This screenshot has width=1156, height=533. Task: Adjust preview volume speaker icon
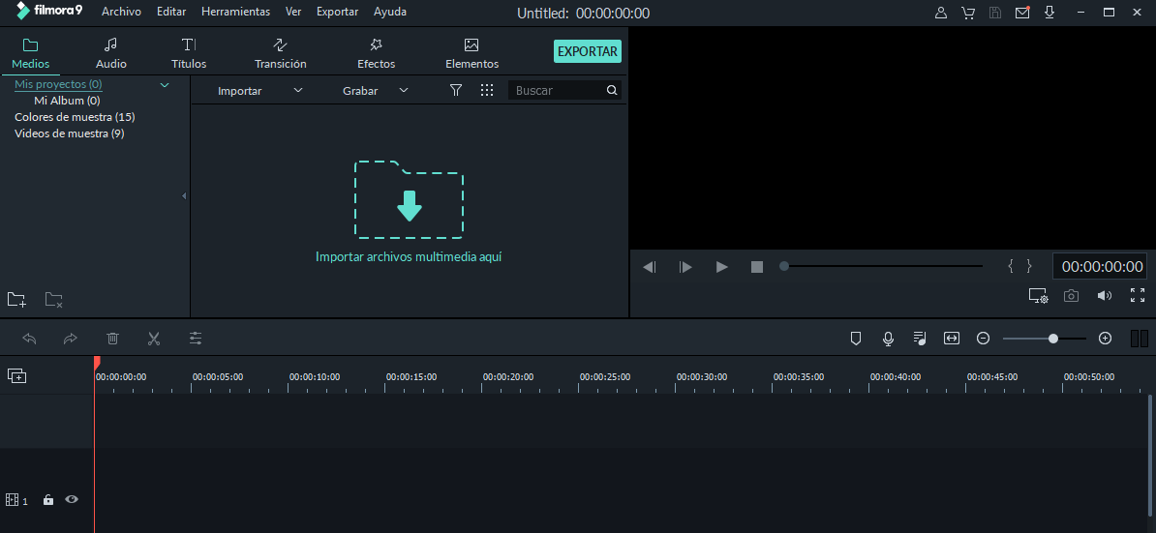click(1105, 296)
